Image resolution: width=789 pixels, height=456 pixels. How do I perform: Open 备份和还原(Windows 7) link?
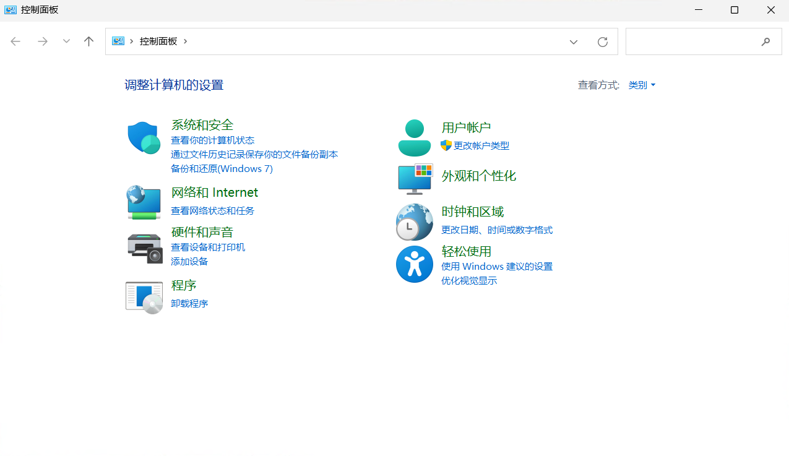click(222, 169)
